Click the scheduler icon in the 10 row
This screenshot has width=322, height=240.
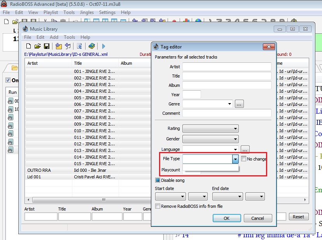pyautogui.click(x=10, y=109)
